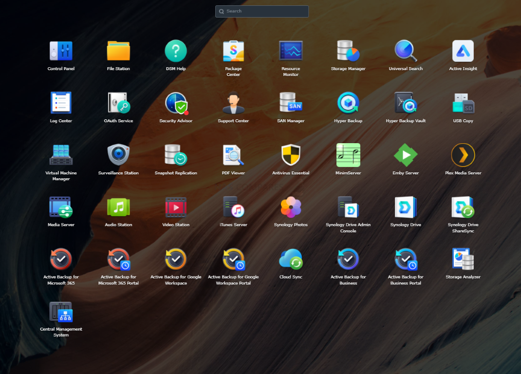Image resolution: width=521 pixels, height=374 pixels.
Task: Launch Emby Server
Action: pos(406,155)
